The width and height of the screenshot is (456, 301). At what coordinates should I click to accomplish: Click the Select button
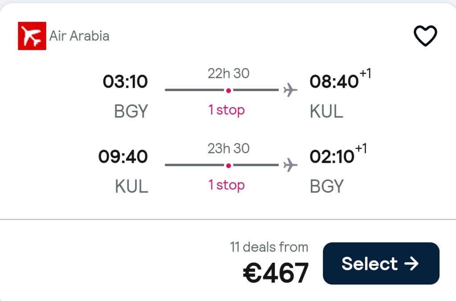point(381,263)
